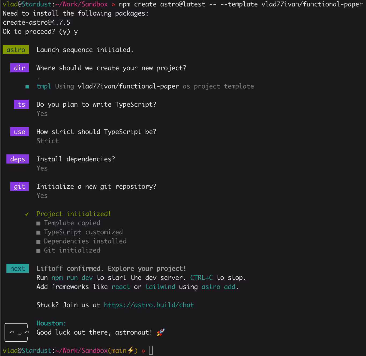366x356 pixels.
Task: Click the 'Yes' answer under Install dependencies
Action: (42, 168)
